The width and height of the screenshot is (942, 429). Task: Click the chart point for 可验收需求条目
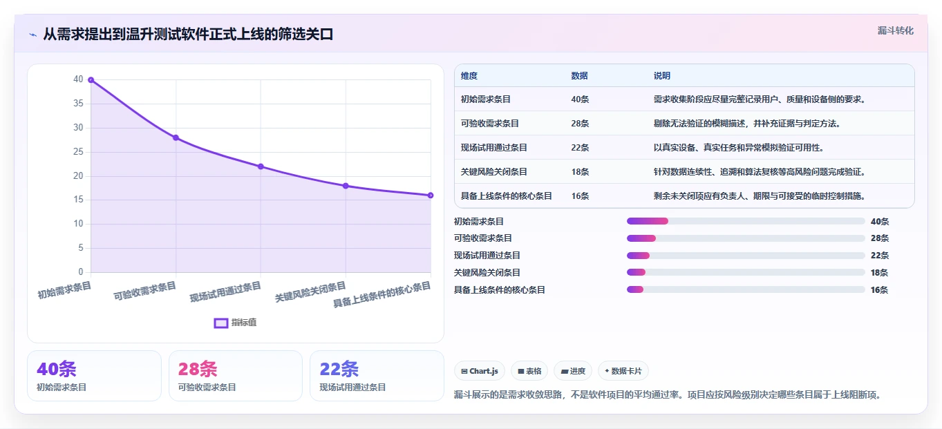click(x=176, y=137)
